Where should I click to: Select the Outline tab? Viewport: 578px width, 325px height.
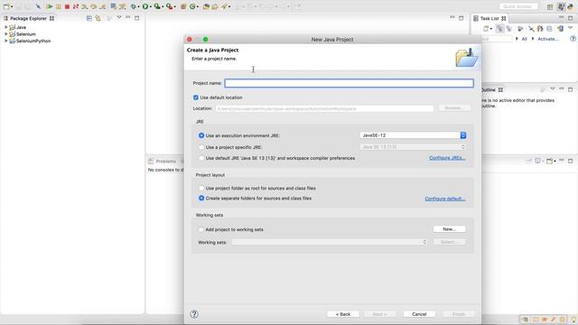[491, 90]
